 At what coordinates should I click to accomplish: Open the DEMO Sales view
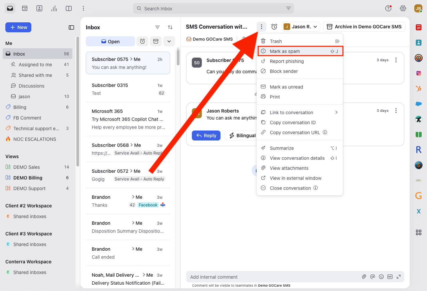tap(37, 167)
